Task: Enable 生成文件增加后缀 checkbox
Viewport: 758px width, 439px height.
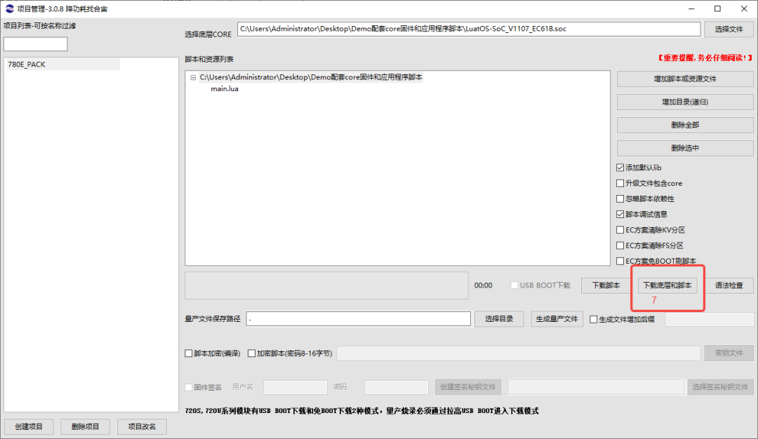Action: click(x=594, y=319)
